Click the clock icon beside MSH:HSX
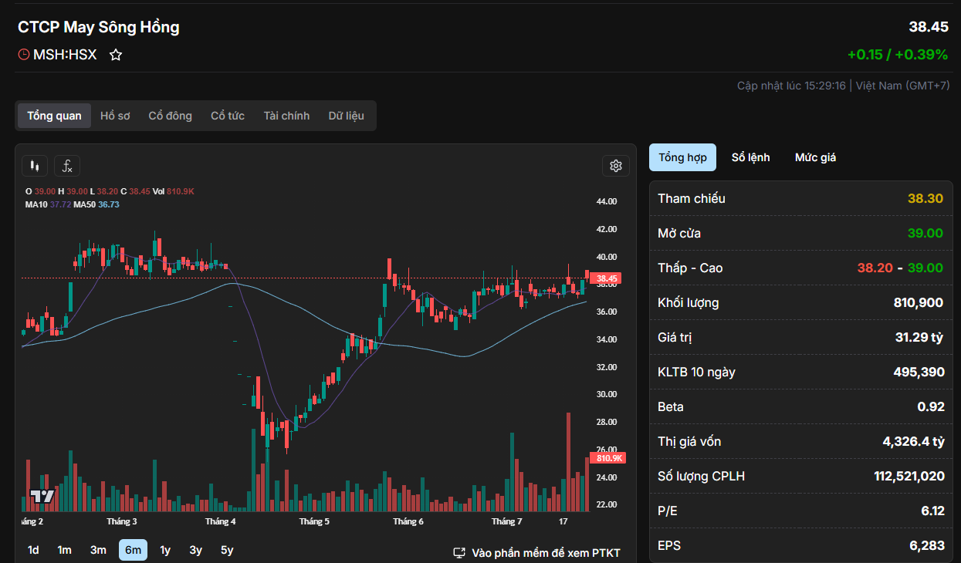Viewport: 961px width, 563px height. tap(24, 55)
